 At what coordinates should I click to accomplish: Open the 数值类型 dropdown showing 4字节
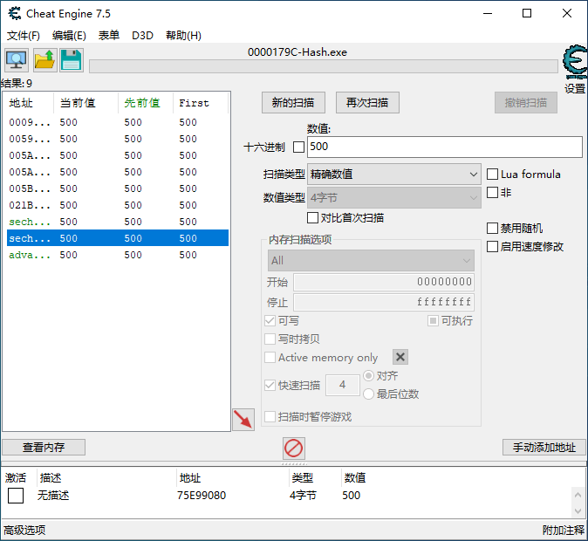pyautogui.click(x=394, y=198)
